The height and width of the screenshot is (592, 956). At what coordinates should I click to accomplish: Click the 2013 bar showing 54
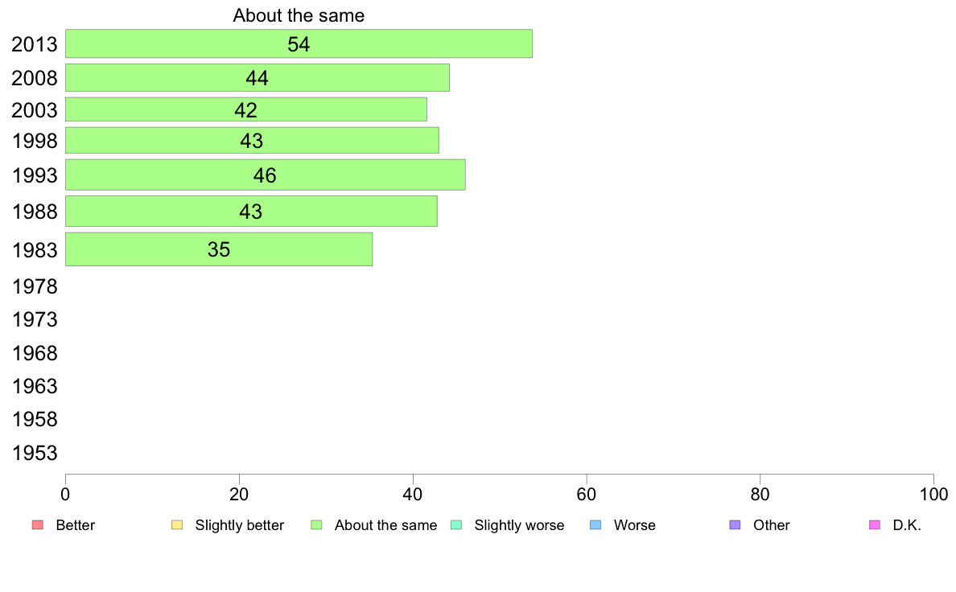coord(299,44)
